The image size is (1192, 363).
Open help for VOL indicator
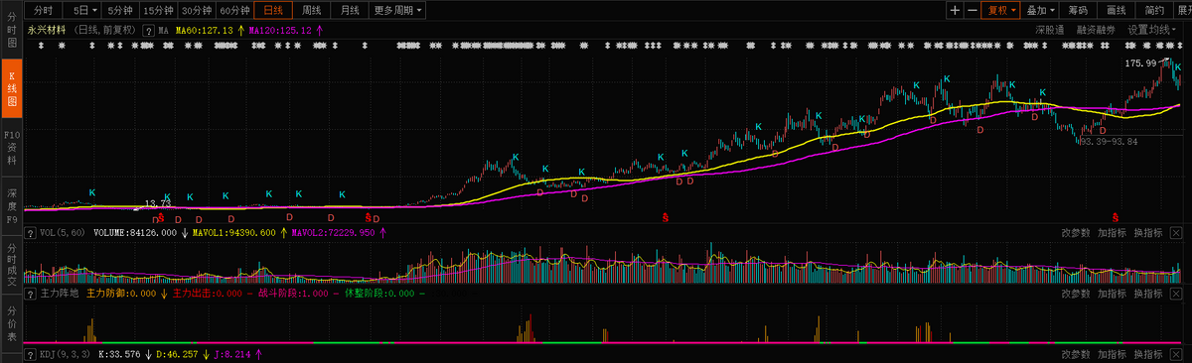tap(30, 233)
